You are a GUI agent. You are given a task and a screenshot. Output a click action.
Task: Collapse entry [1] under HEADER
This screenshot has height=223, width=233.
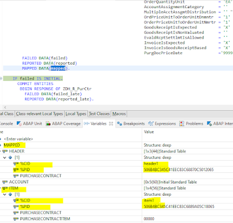(x=5, y=157)
